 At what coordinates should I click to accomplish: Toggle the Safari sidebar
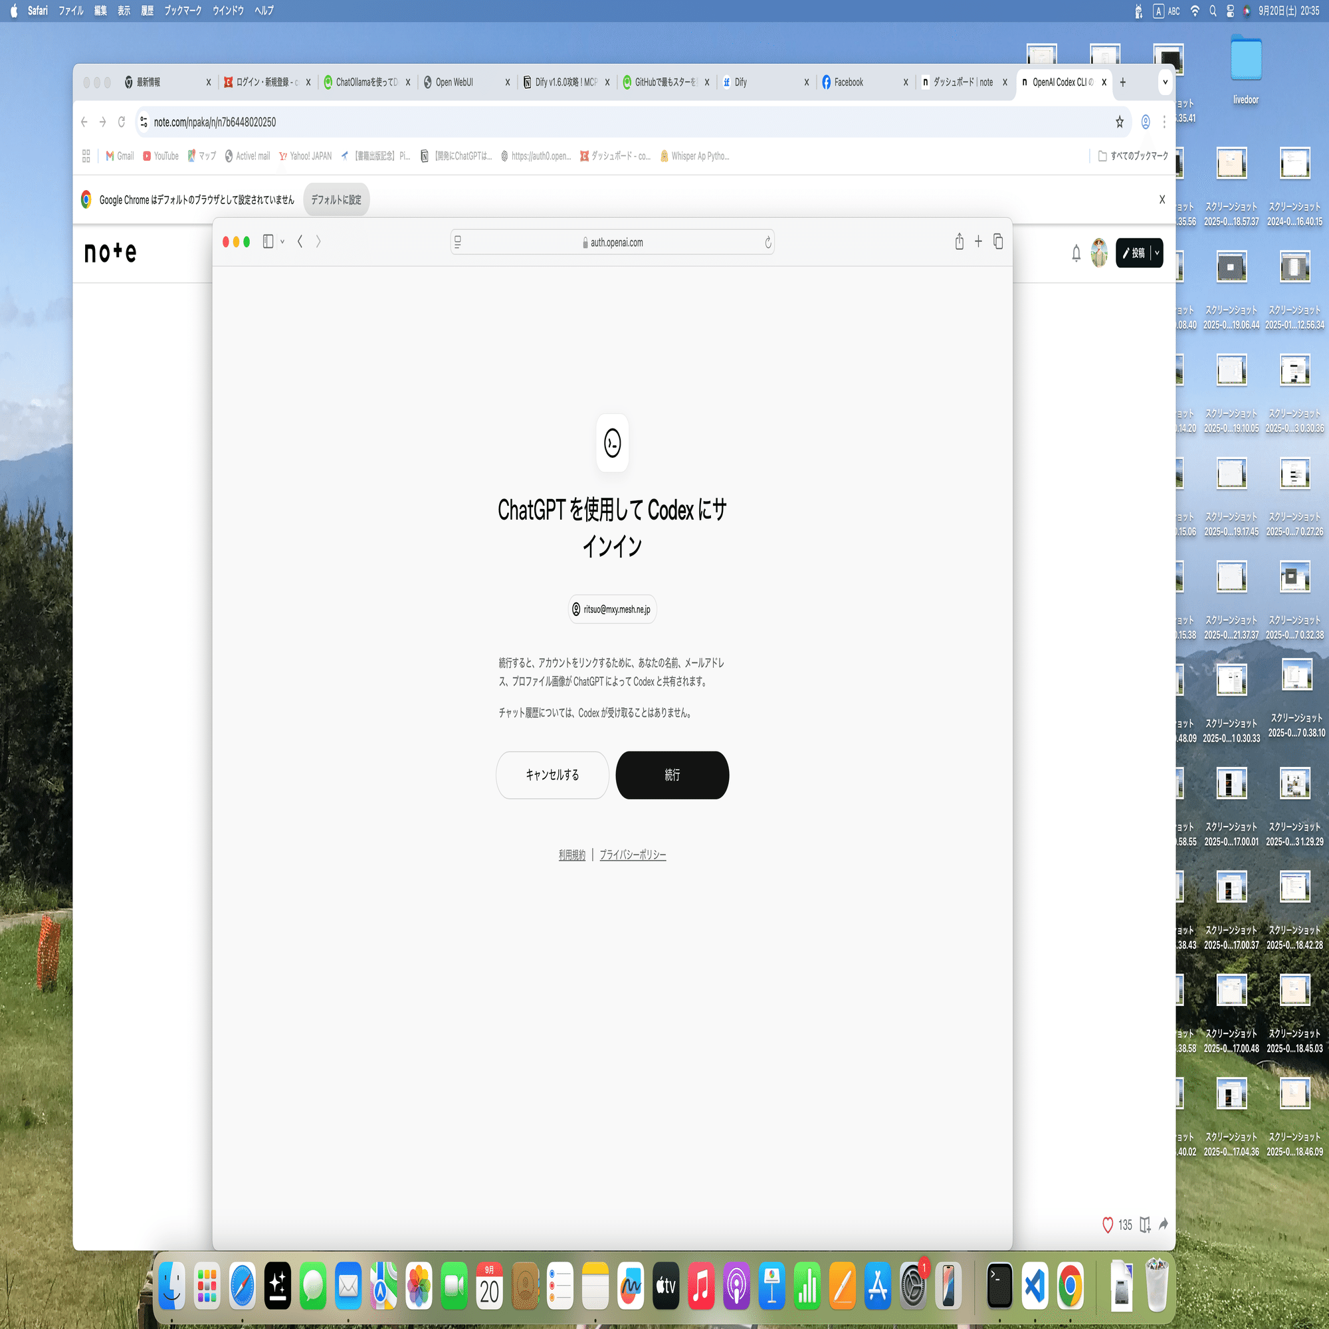tap(268, 241)
